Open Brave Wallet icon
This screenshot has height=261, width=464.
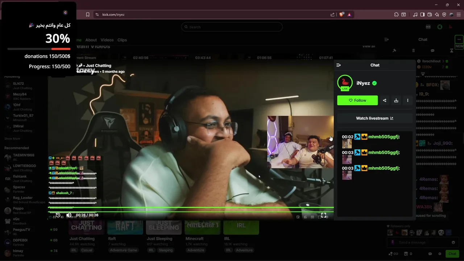pos(430,14)
